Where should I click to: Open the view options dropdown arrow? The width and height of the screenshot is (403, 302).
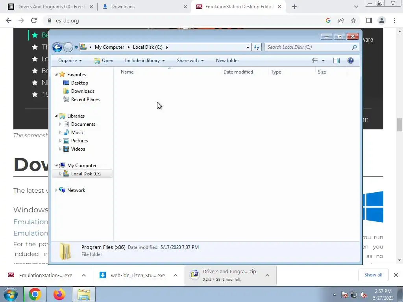323,61
